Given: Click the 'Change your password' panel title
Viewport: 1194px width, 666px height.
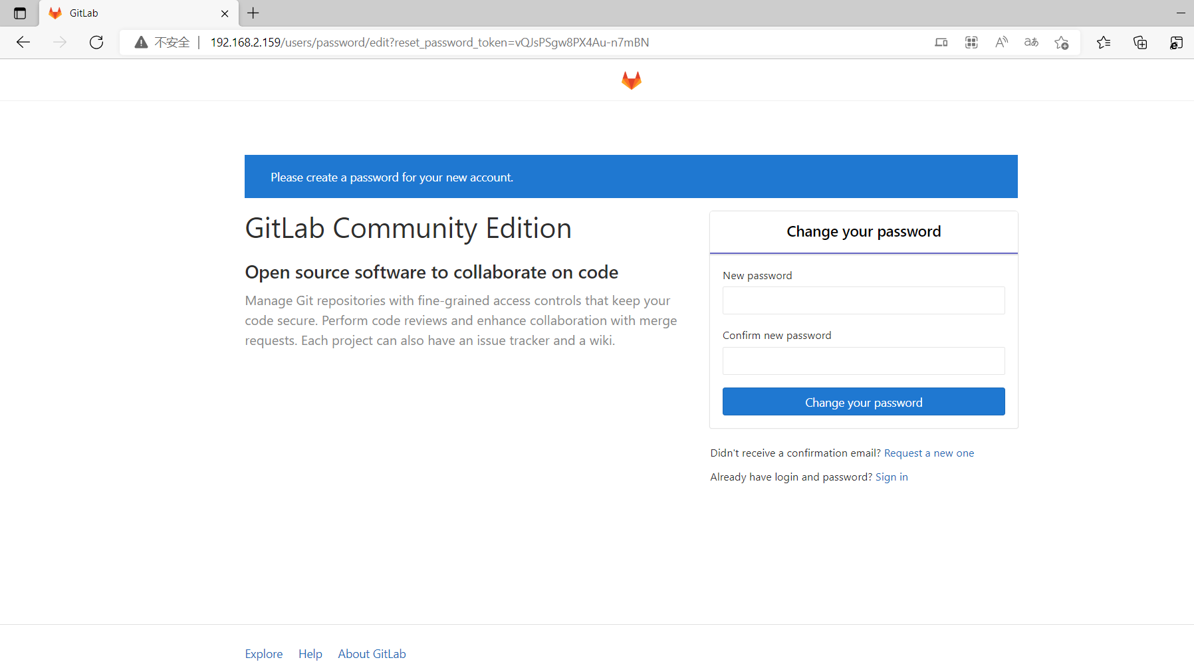Looking at the screenshot, I should pyautogui.click(x=864, y=231).
